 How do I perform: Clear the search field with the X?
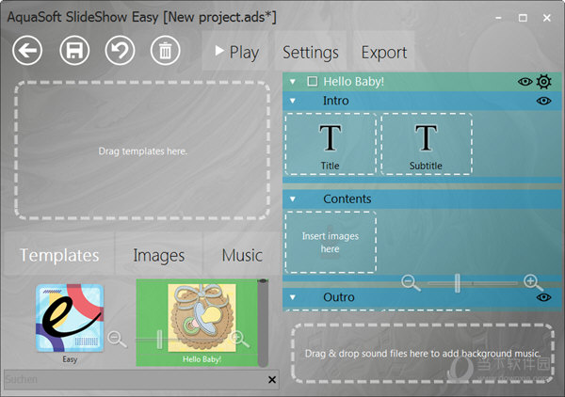click(272, 379)
